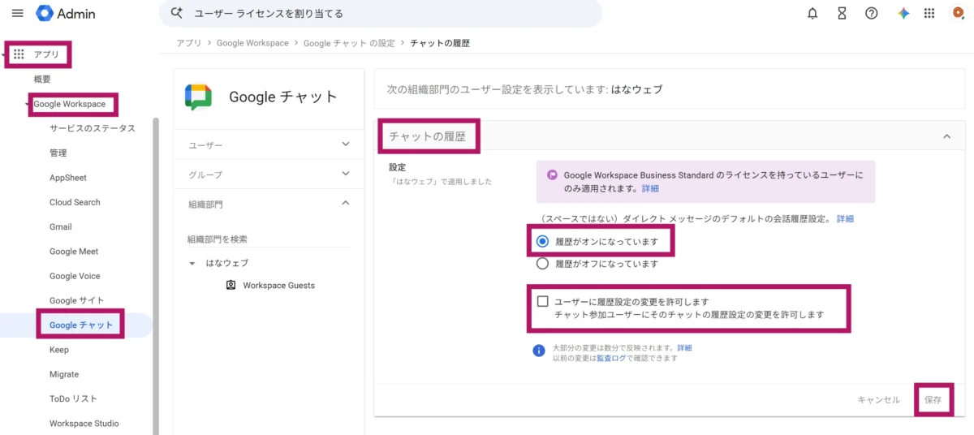Open Google Meet in sidebar

74,252
